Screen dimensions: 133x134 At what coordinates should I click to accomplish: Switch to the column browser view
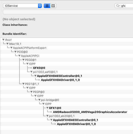pyautogui.click(x=53, y=6)
